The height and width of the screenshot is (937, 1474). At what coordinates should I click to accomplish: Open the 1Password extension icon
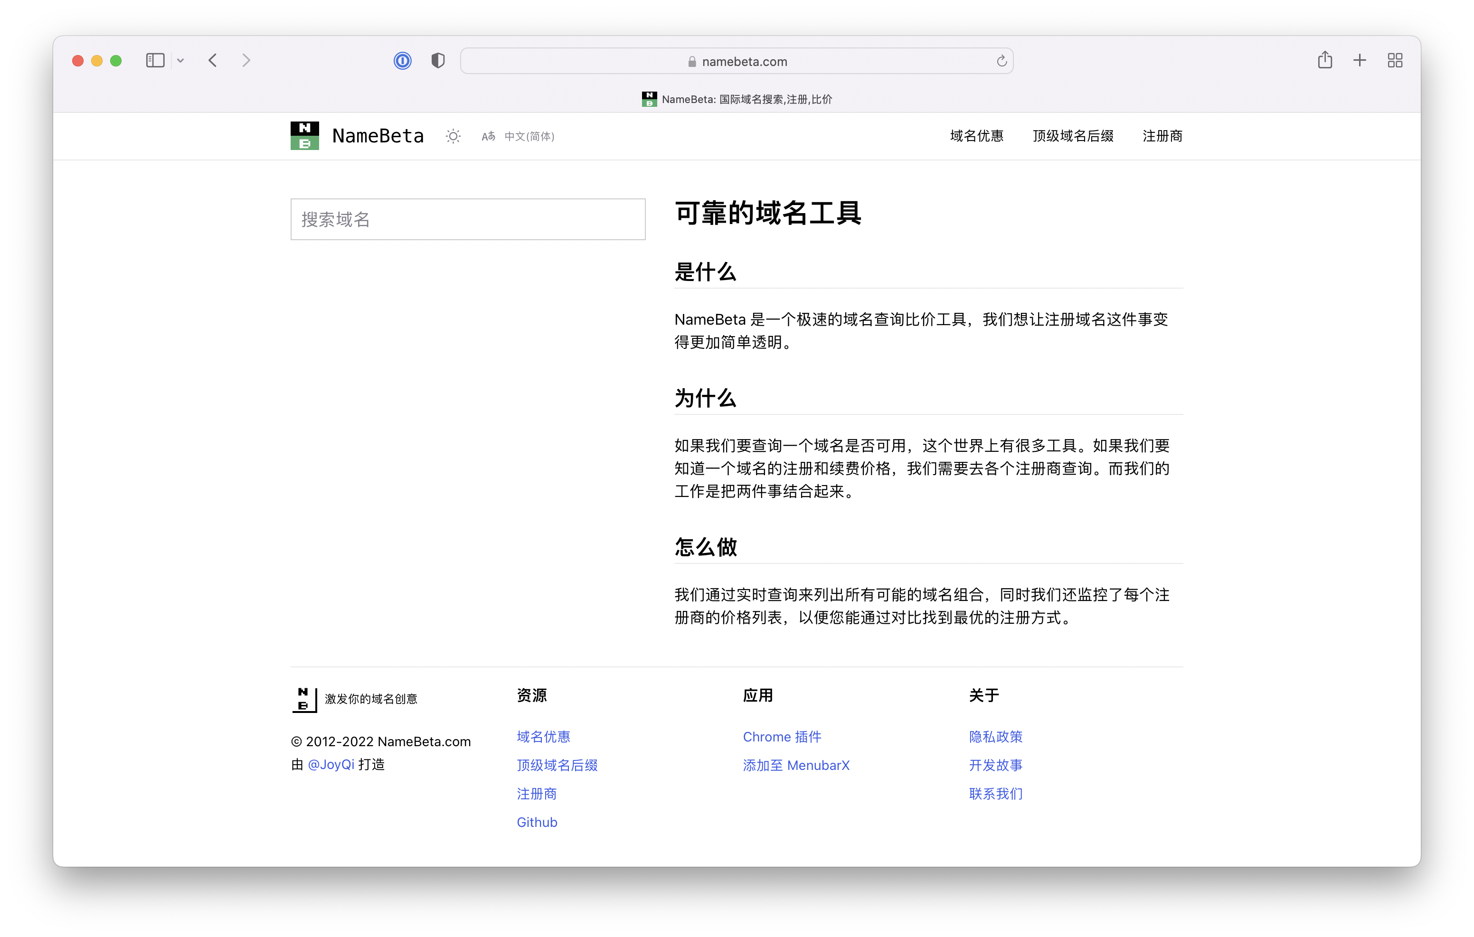point(402,61)
